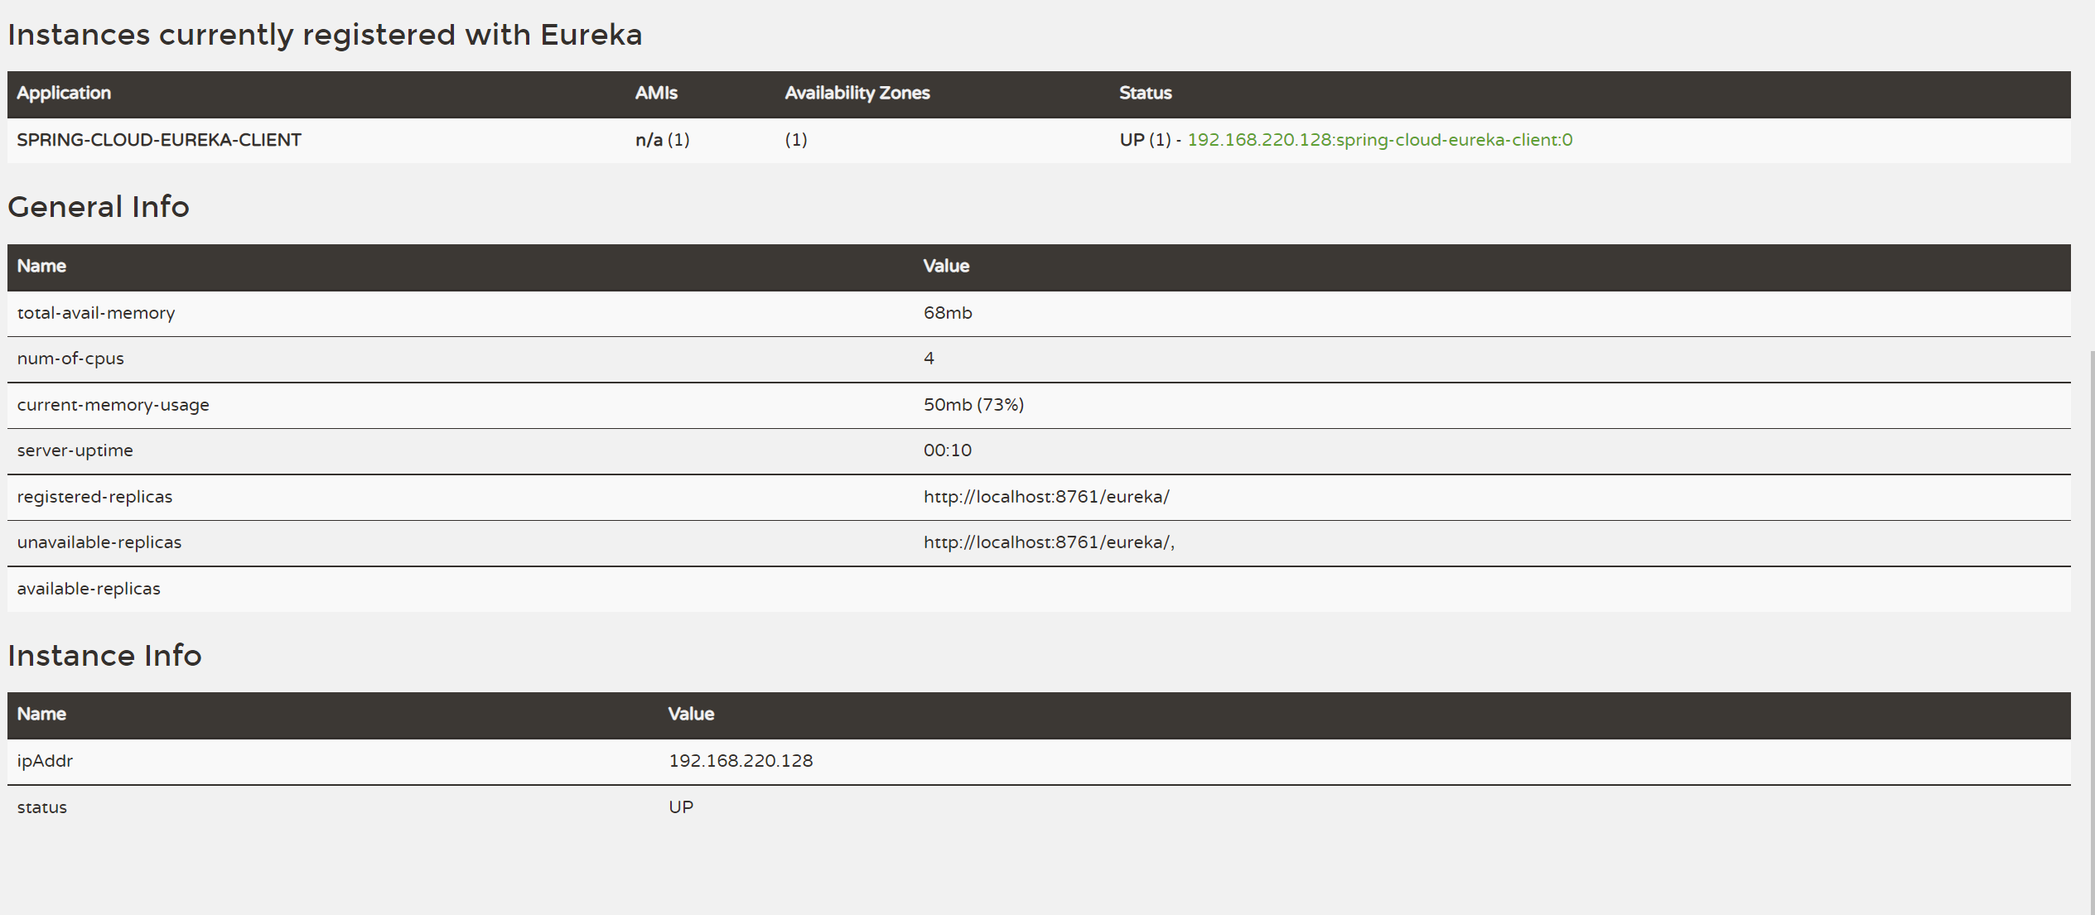The width and height of the screenshot is (2095, 915).
Task: Open the 192.168.220.128:spring-cloud-eureka-client:0 instance link
Action: (1379, 140)
